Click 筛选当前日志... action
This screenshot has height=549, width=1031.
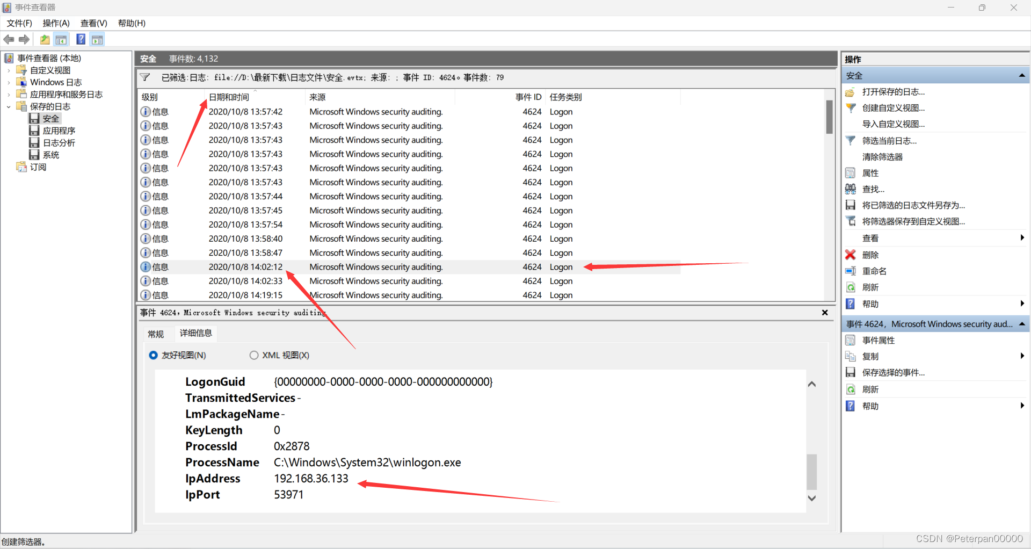point(890,141)
